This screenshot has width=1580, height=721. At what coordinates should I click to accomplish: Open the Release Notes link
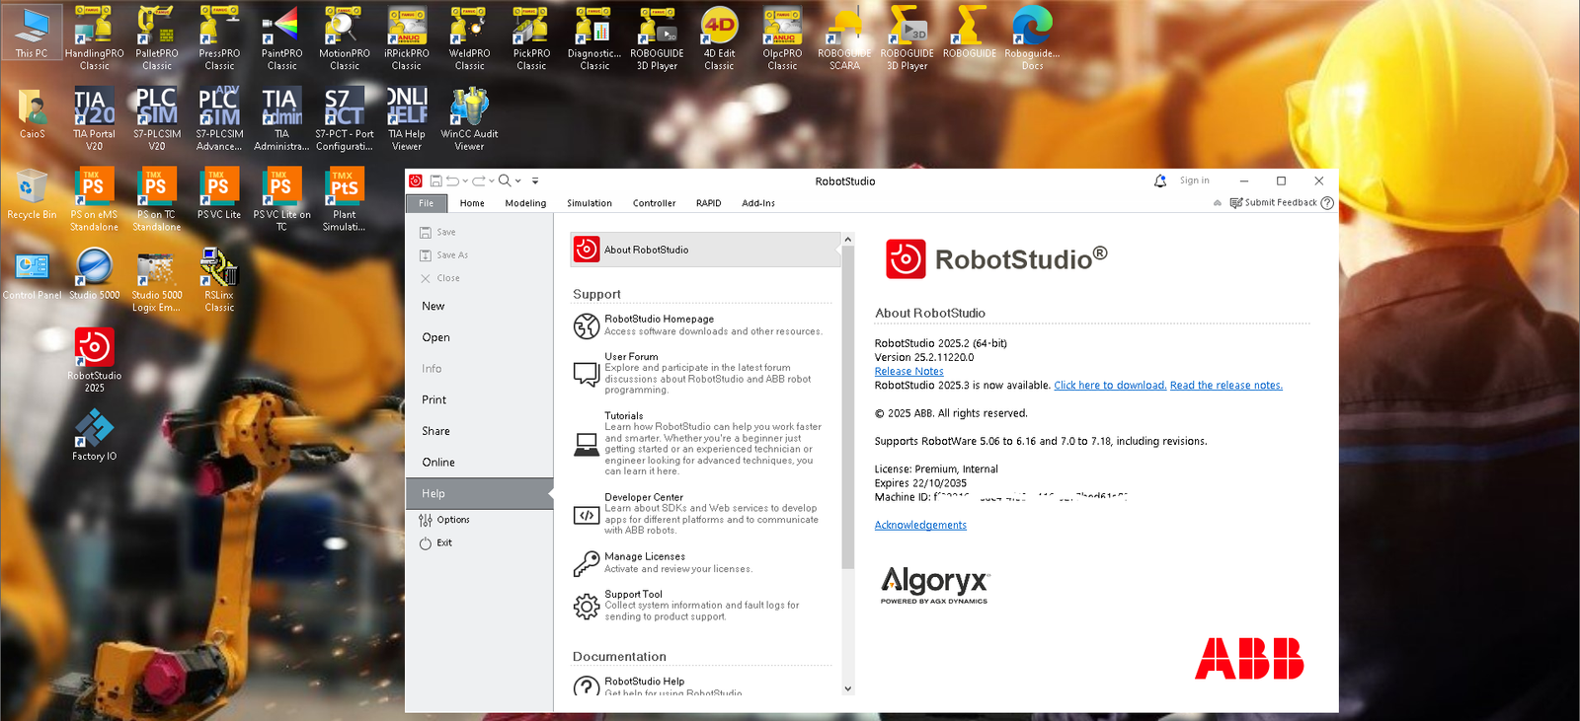908,372
